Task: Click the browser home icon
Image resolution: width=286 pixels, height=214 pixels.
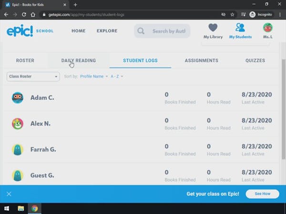Action: tap(33, 15)
